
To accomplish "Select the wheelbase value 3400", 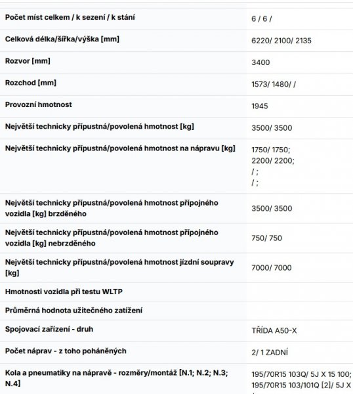I will 260,62.
